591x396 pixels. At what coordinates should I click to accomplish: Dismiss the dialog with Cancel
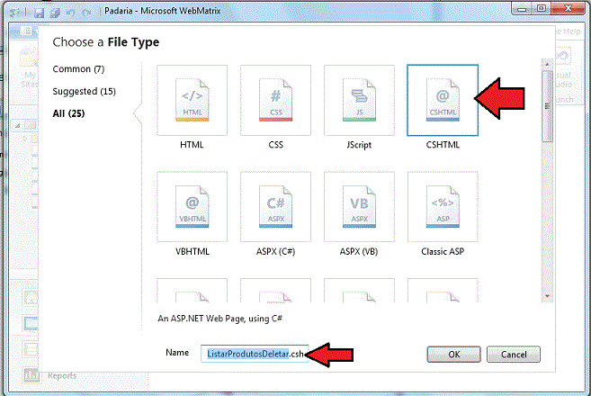[x=514, y=355]
